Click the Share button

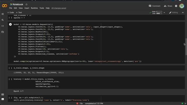coord(168,6)
